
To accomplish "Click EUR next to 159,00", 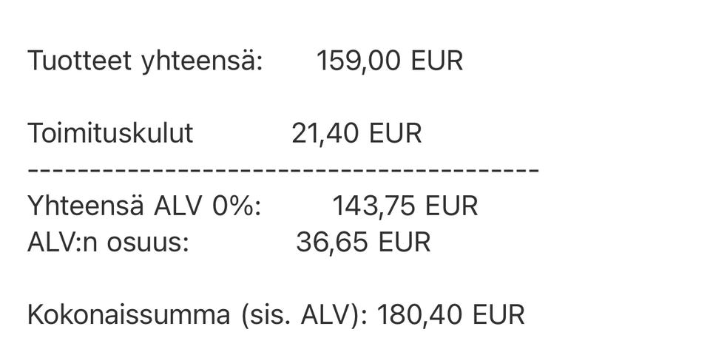I will (436, 61).
